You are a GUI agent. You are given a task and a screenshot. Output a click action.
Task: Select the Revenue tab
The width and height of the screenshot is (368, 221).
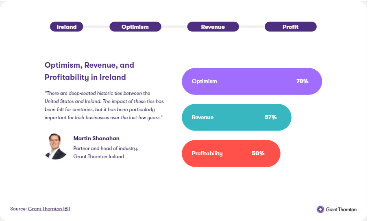[x=213, y=27]
